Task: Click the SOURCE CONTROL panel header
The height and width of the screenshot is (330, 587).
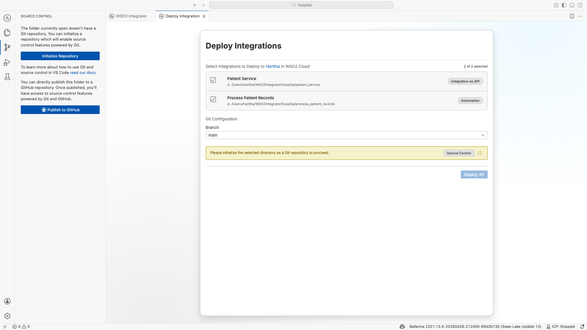Action: click(x=36, y=16)
